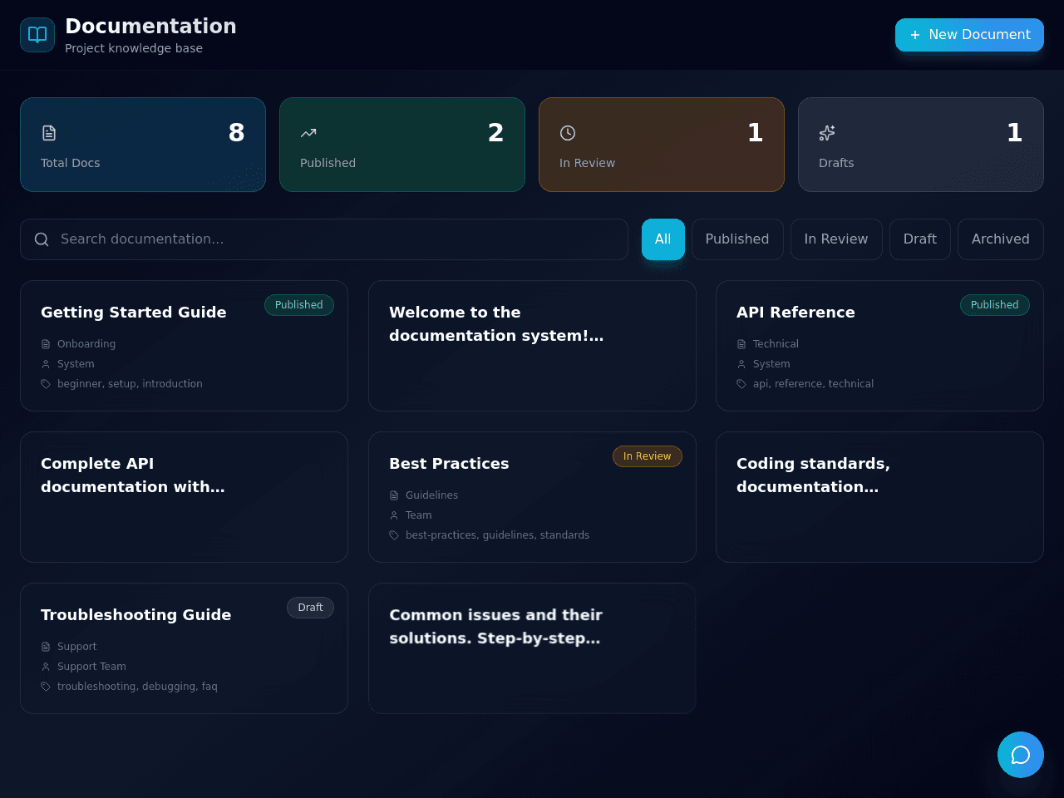Open the Troubleshooting Guide document

184,648
